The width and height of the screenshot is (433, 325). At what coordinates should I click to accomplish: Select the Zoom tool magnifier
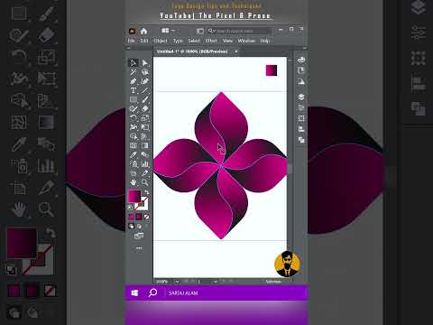(x=145, y=182)
